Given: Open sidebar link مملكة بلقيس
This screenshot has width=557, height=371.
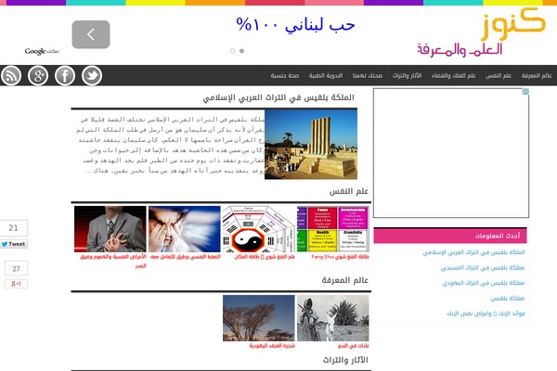Looking at the screenshot, I should [508, 299].
